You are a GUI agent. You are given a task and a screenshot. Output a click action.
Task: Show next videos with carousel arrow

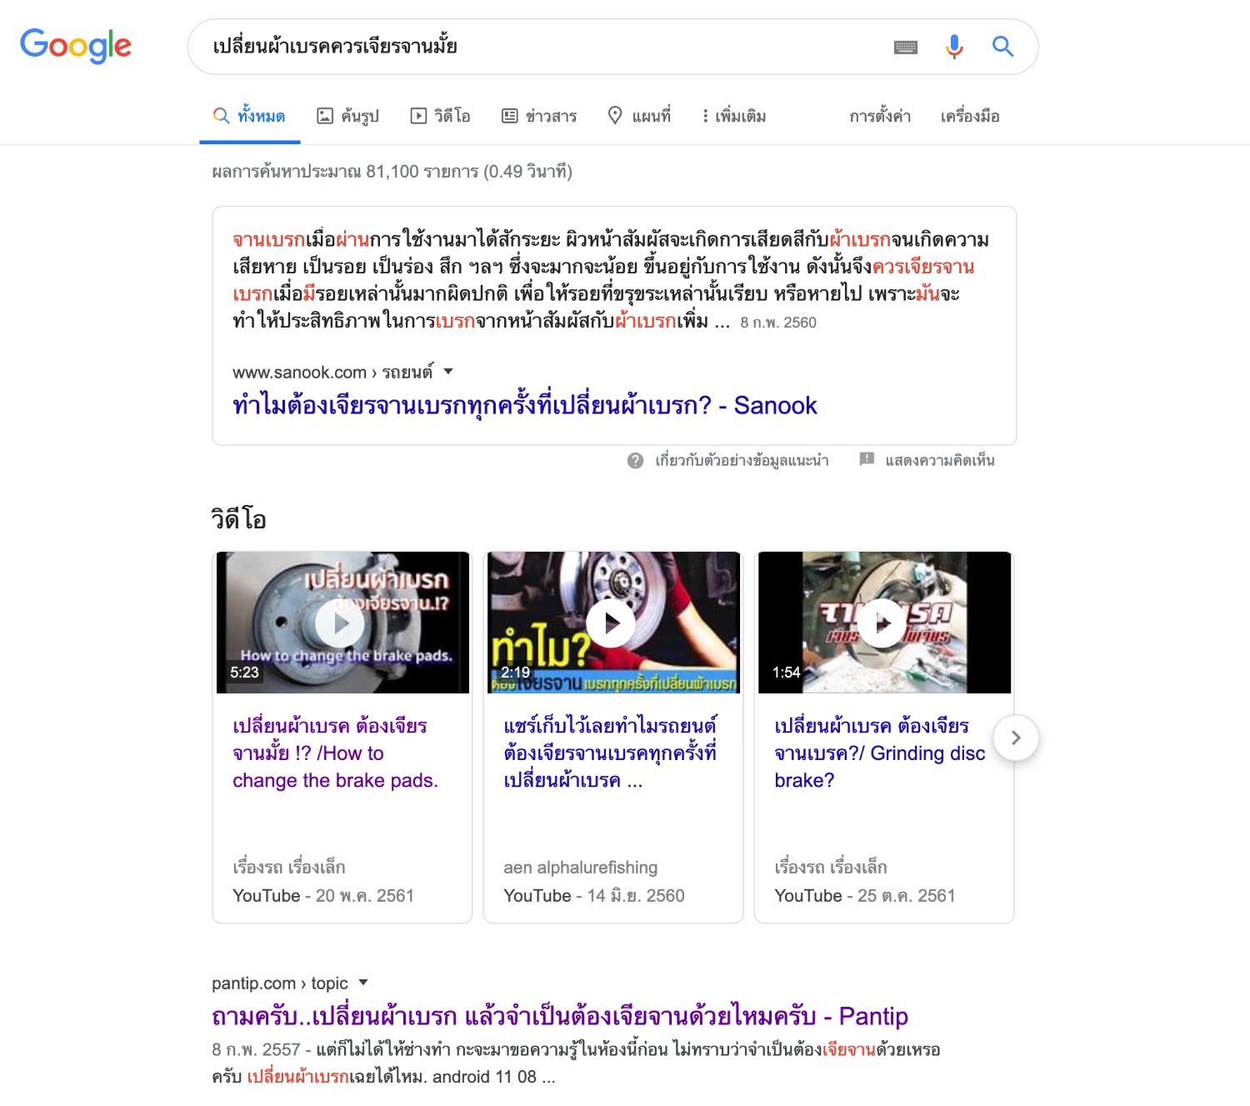(1016, 738)
